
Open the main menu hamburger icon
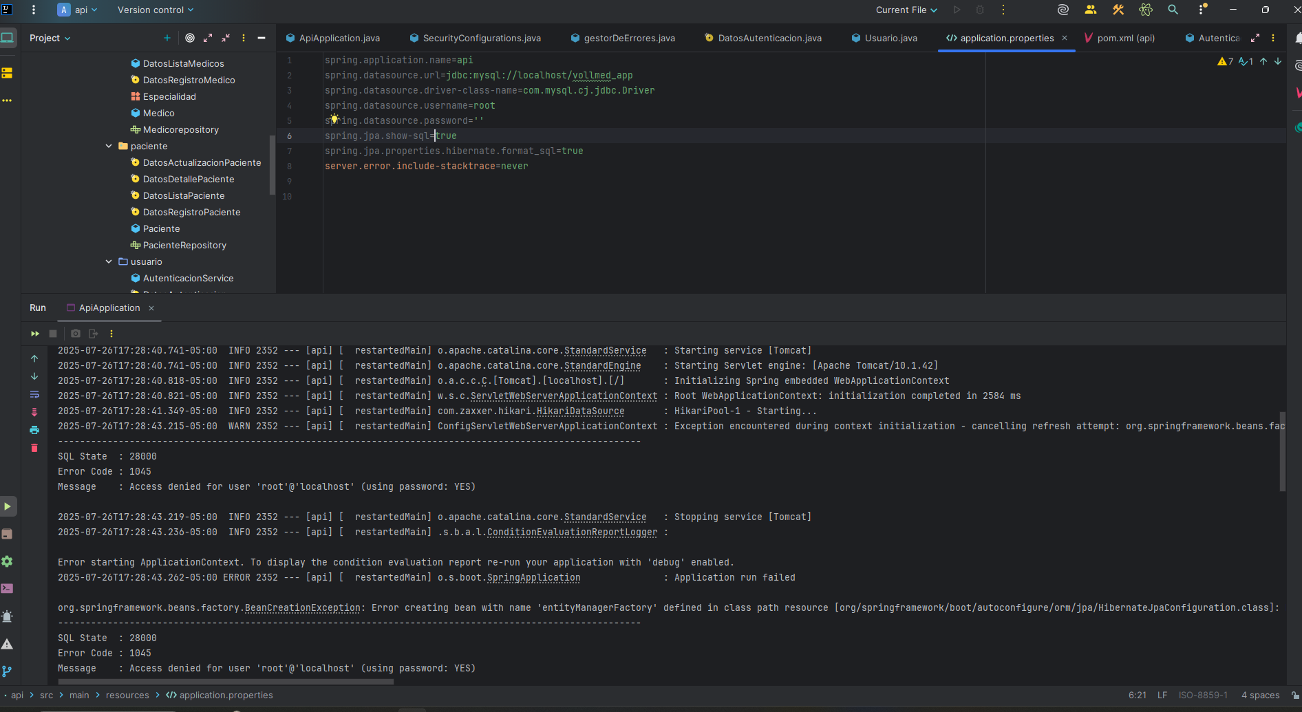point(34,10)
